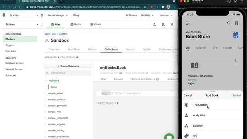Click the Namespaces search field
247x139 pixels.
68,73
